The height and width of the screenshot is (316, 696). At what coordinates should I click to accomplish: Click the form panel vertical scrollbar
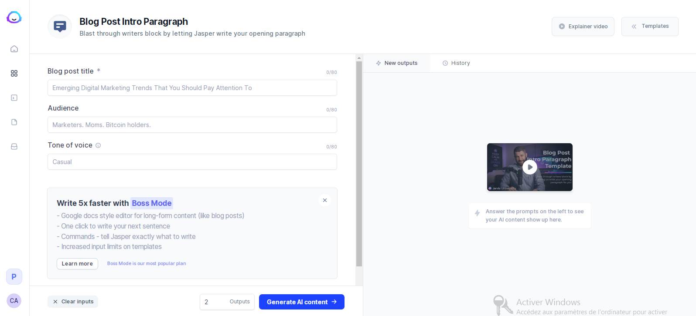click(x=359, y=164)
